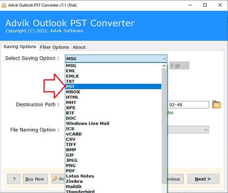
Task: Pick BMP as the saving option
Action: (x=114, y=149)
